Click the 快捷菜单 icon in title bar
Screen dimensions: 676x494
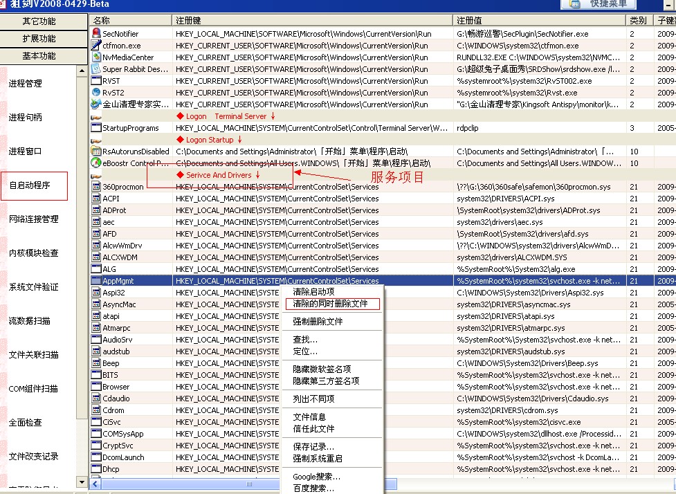pos(575,3)
